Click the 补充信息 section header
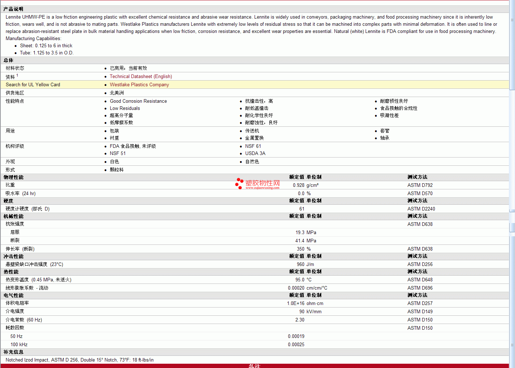Screen dimensions: 515x368 [x=13, y=352]
